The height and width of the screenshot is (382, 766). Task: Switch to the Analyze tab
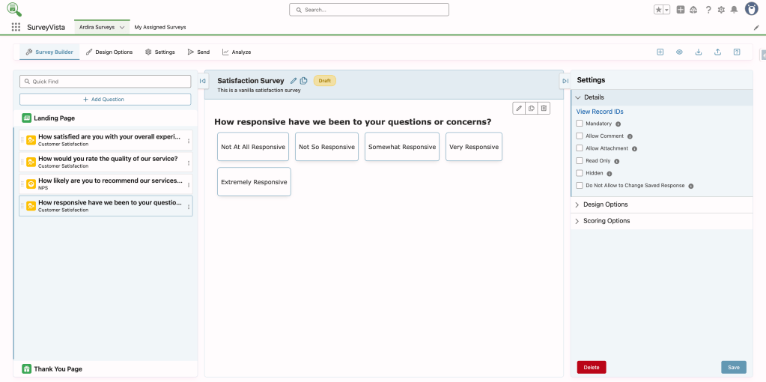[237, 52]
